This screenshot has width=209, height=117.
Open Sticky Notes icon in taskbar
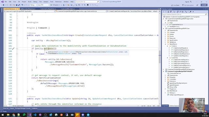coord(77,115)
